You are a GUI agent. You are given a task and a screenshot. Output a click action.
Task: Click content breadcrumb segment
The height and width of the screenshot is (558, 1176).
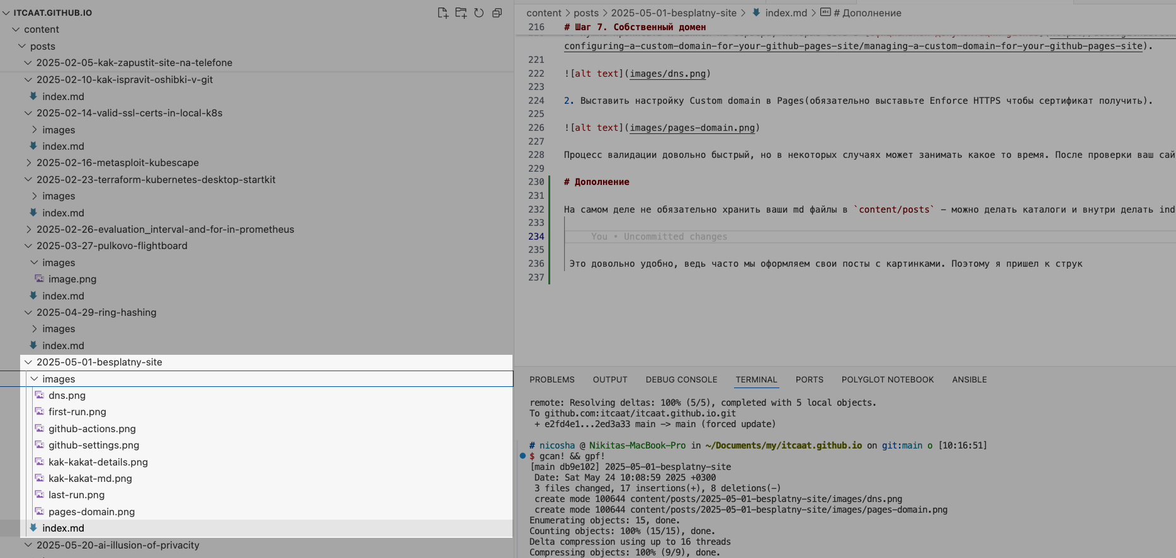[x=544, y=13]
